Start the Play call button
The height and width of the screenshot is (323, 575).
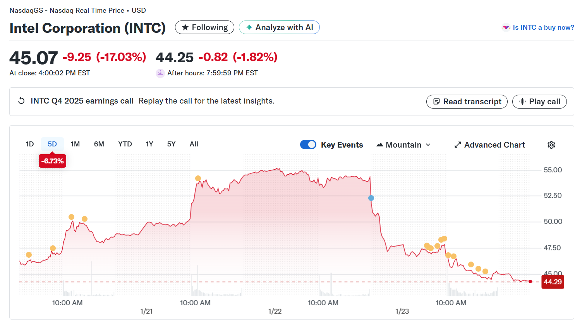pyautogui.click(x=539, y=102)
